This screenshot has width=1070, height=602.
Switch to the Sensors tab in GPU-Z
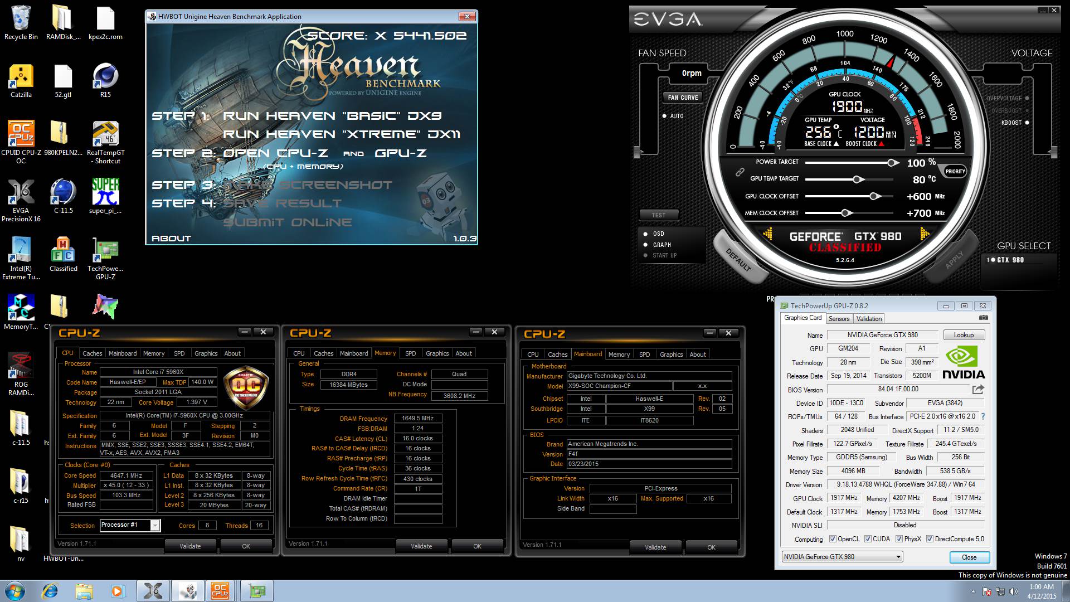(839, 319)
